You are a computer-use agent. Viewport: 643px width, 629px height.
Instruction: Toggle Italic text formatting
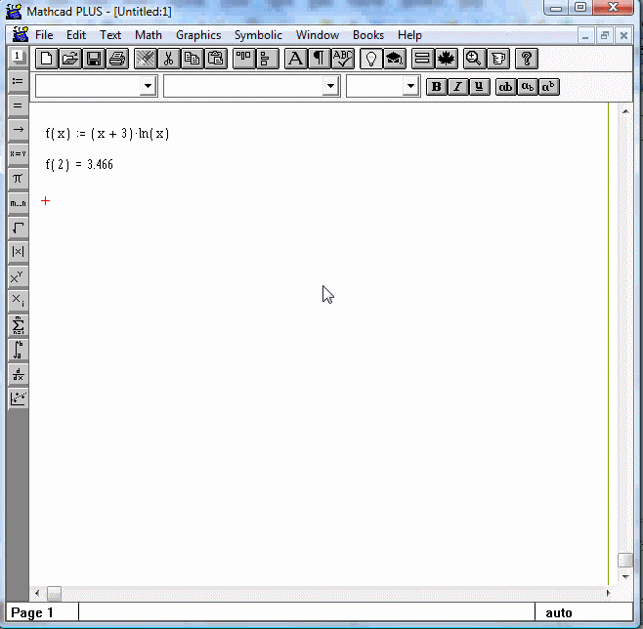coord(457,87)
